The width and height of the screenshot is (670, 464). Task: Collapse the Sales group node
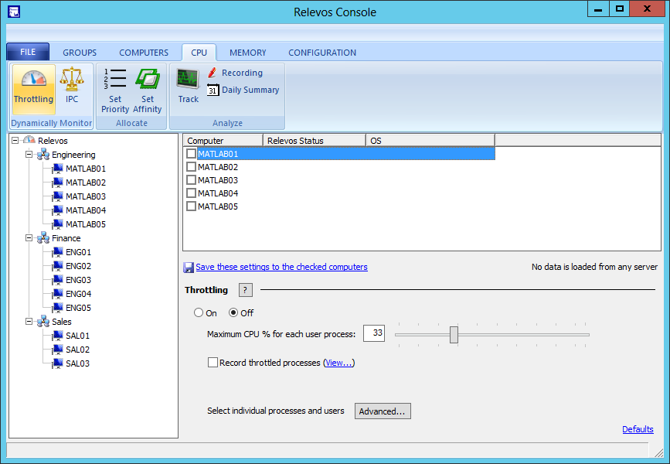(x=29, y=322)
